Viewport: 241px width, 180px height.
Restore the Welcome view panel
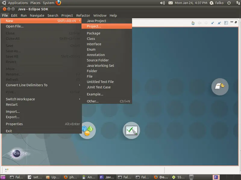236,22
